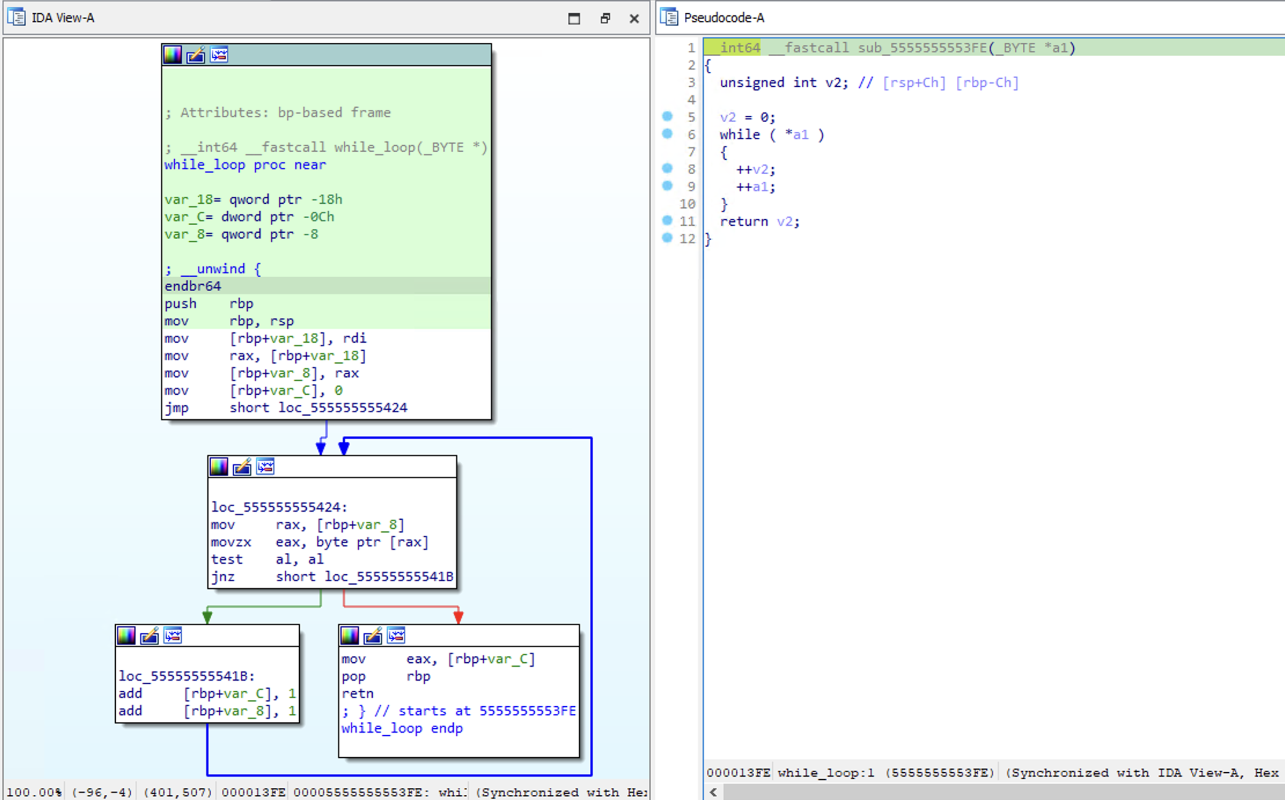Click 'v2 = 0;' pseudocode statement
The width and height of the screenshot is (1285, 800).
[x=748, y=117]
